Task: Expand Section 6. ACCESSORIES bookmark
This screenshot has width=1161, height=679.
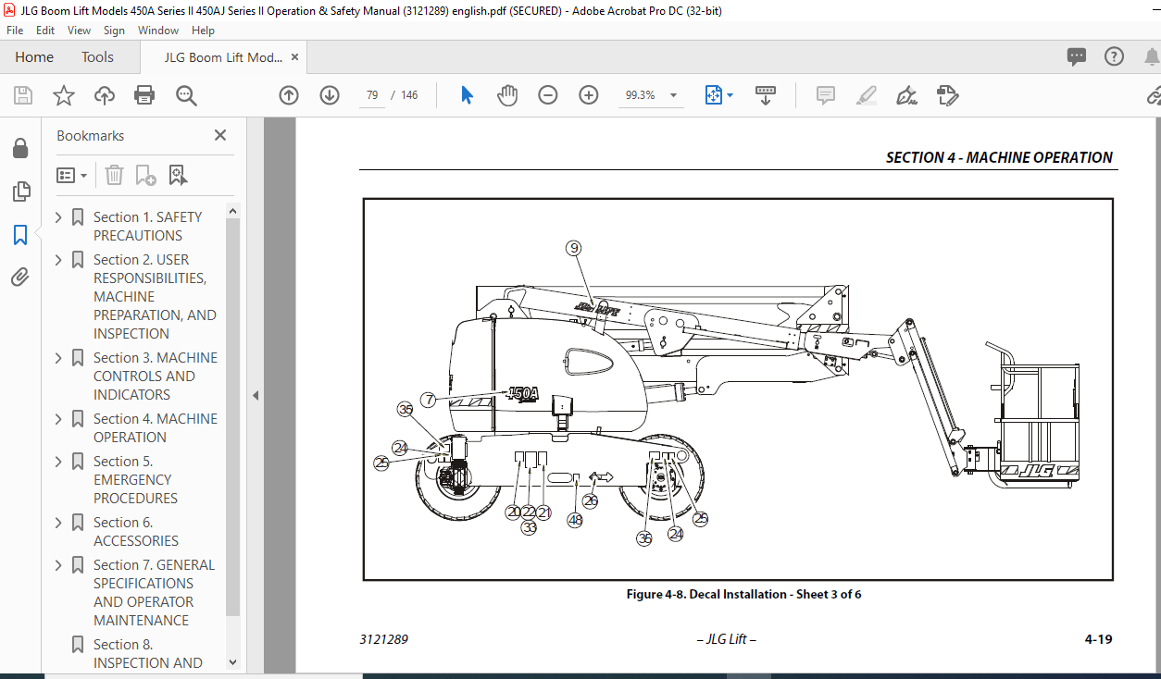Action: click(59, 523)
